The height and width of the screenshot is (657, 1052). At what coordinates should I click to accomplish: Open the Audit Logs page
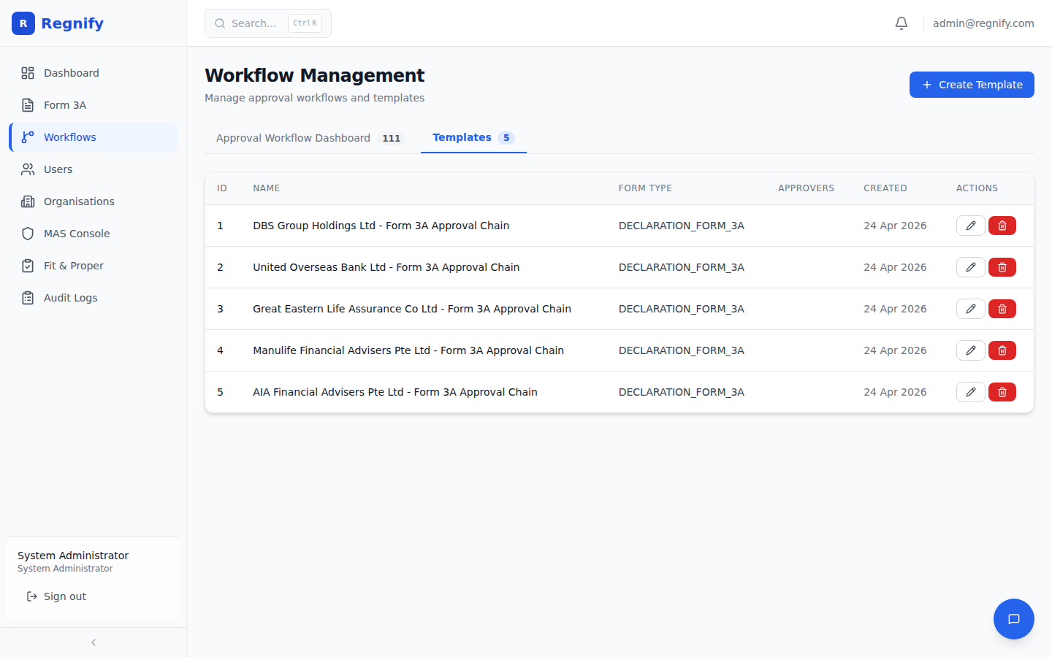coord(94,298)
